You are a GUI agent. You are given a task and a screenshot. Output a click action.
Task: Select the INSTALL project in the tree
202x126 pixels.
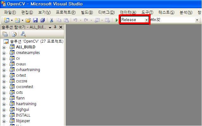click(23, 115)
